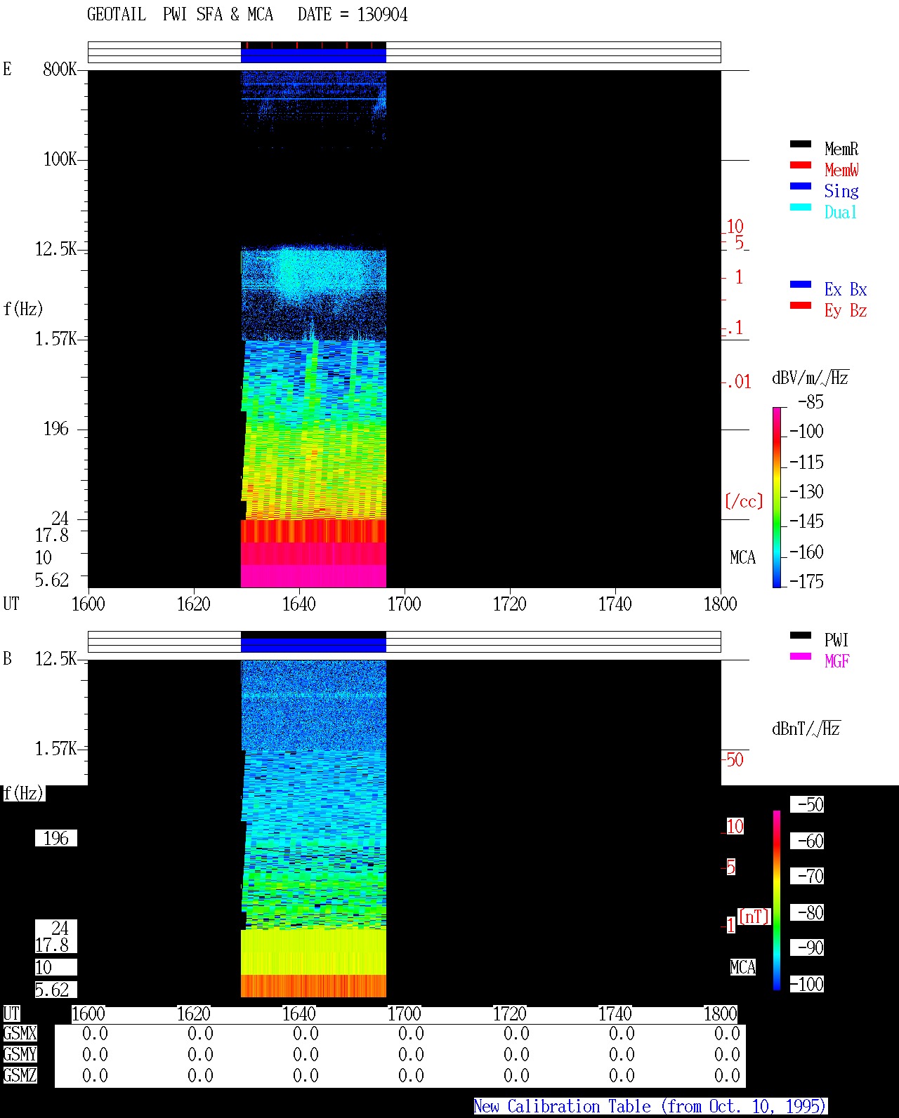Click the -145 color scale value
Screen dimensions: 899x1118
(806, 521)
